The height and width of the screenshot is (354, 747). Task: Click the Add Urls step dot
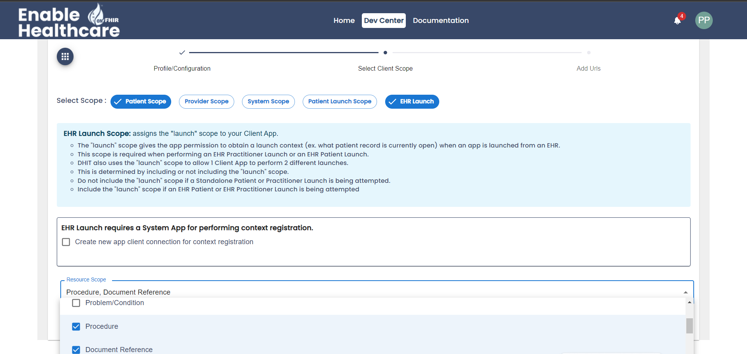coord(588,52)
